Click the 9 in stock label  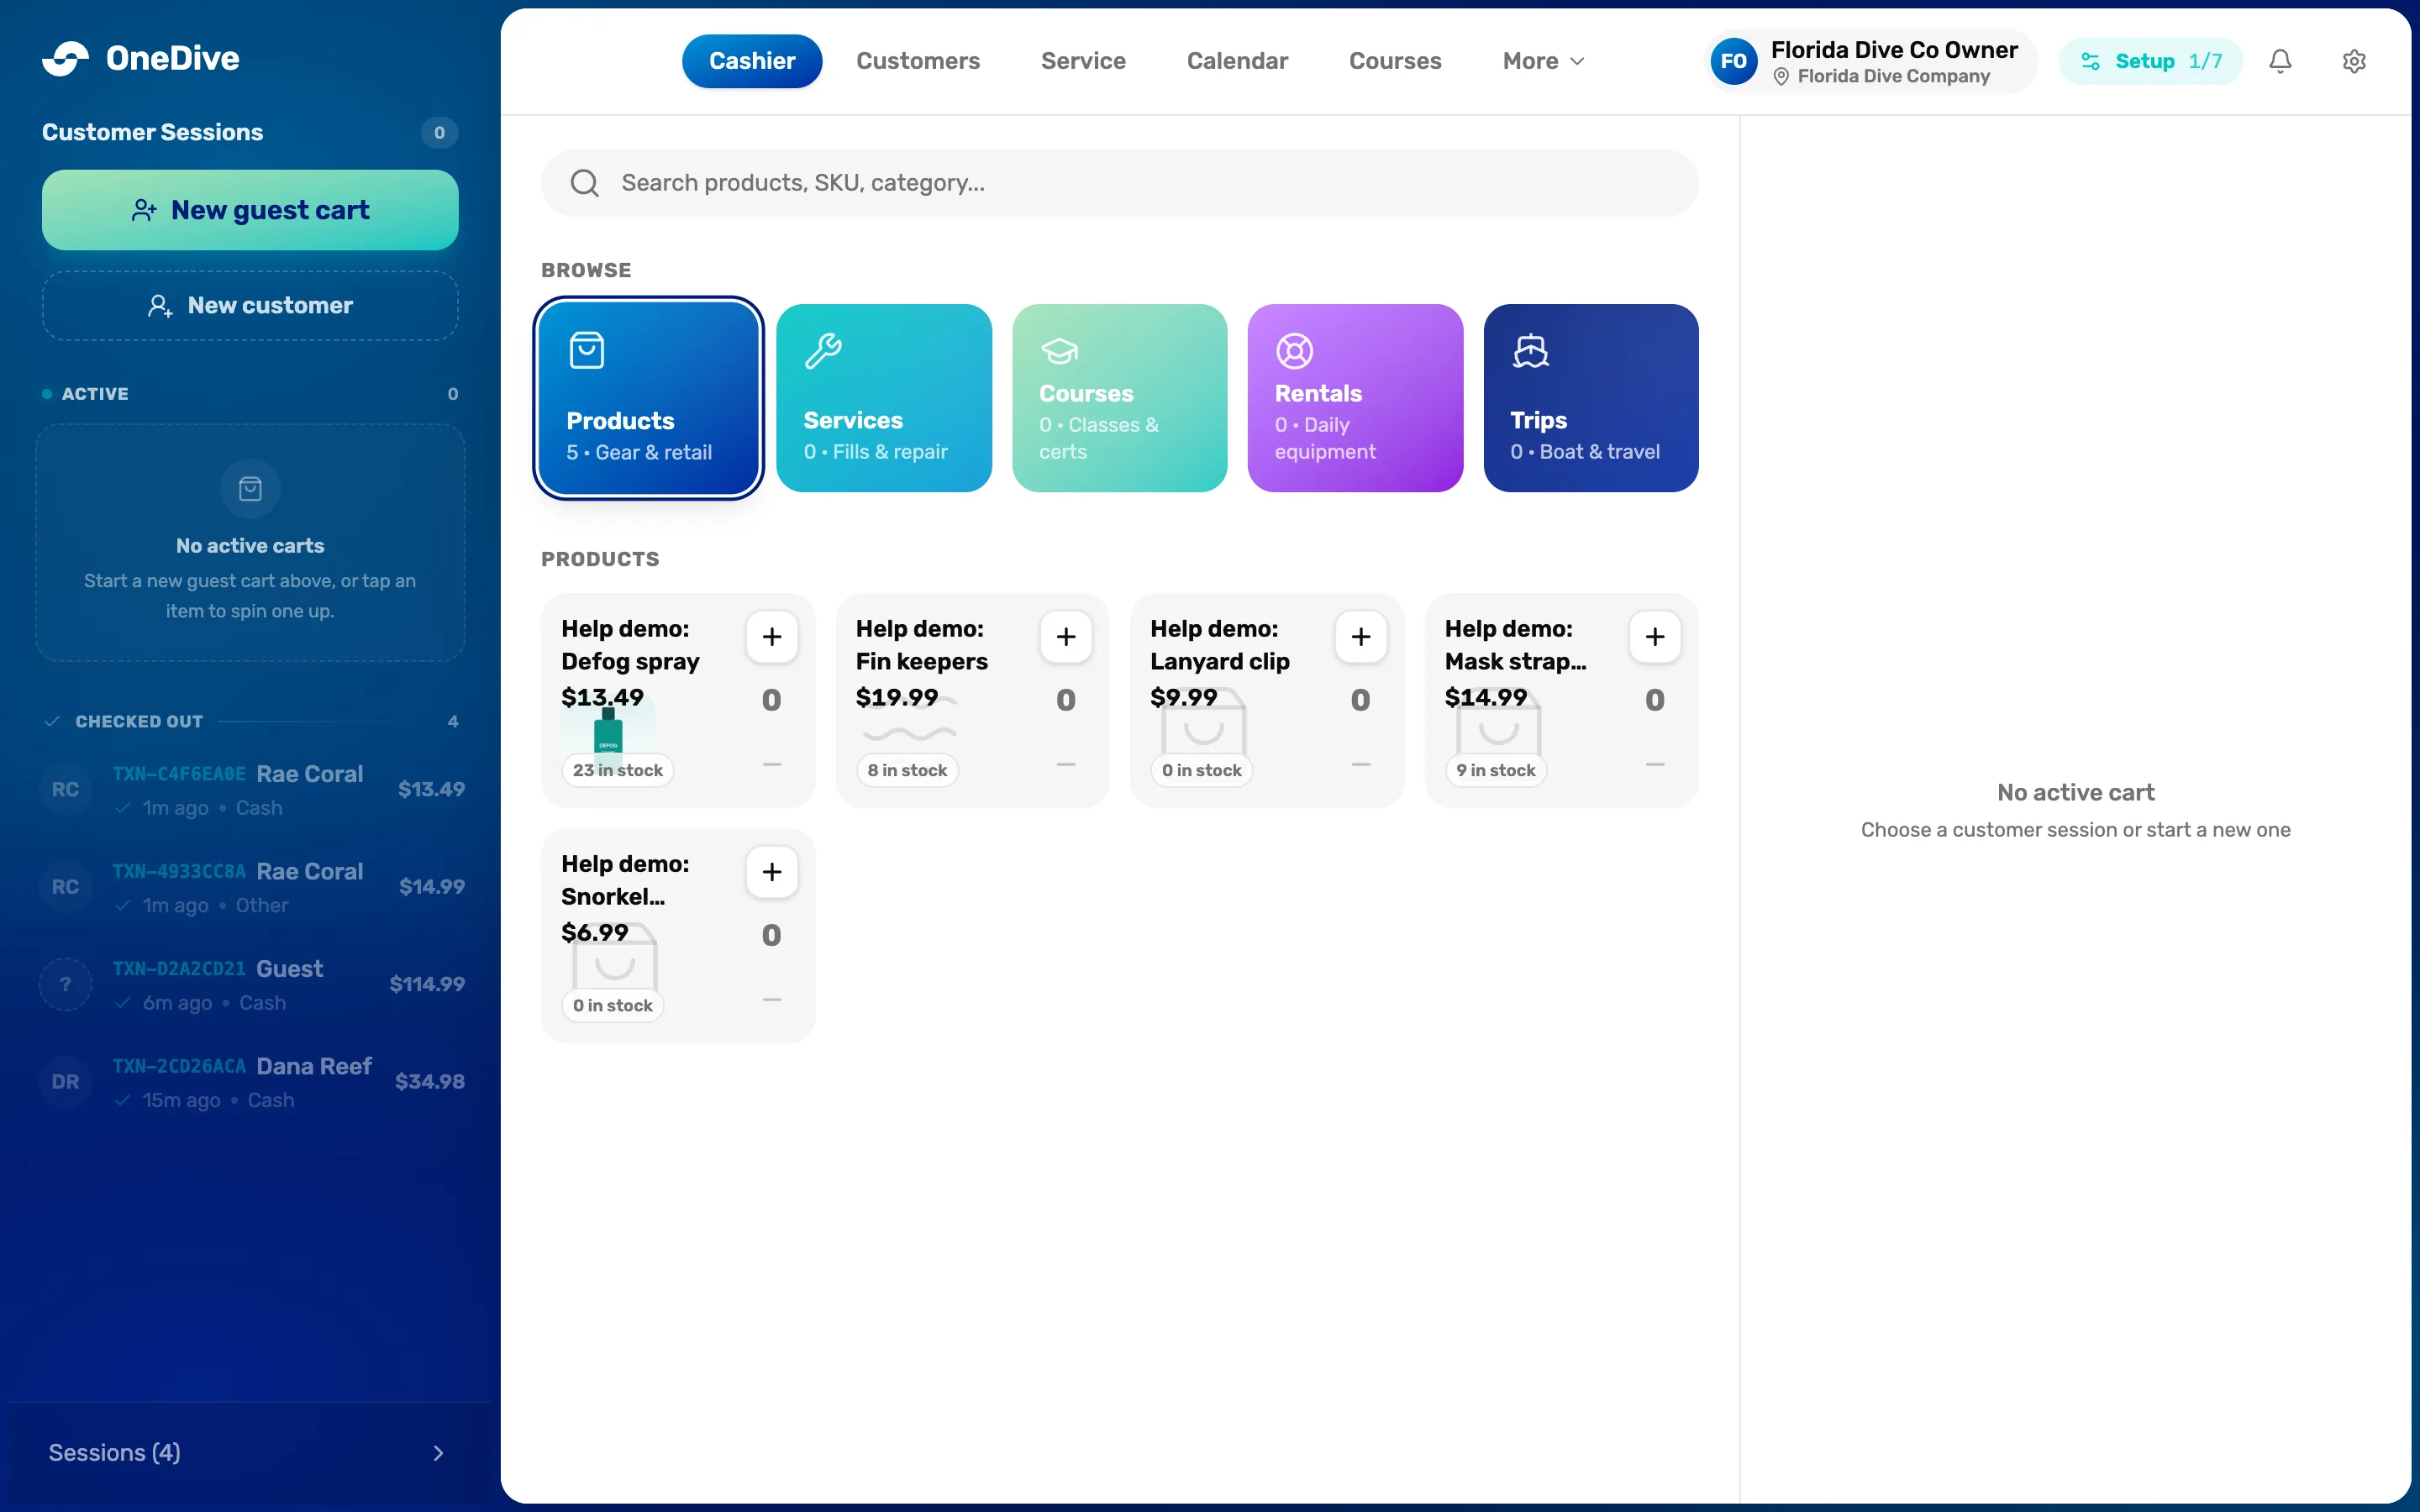pyautogui.click(x=1496, y=770)
